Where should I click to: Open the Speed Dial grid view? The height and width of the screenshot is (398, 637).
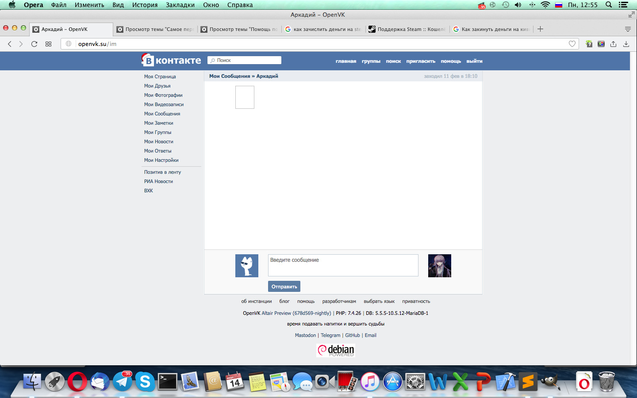(x=48, y=44)
